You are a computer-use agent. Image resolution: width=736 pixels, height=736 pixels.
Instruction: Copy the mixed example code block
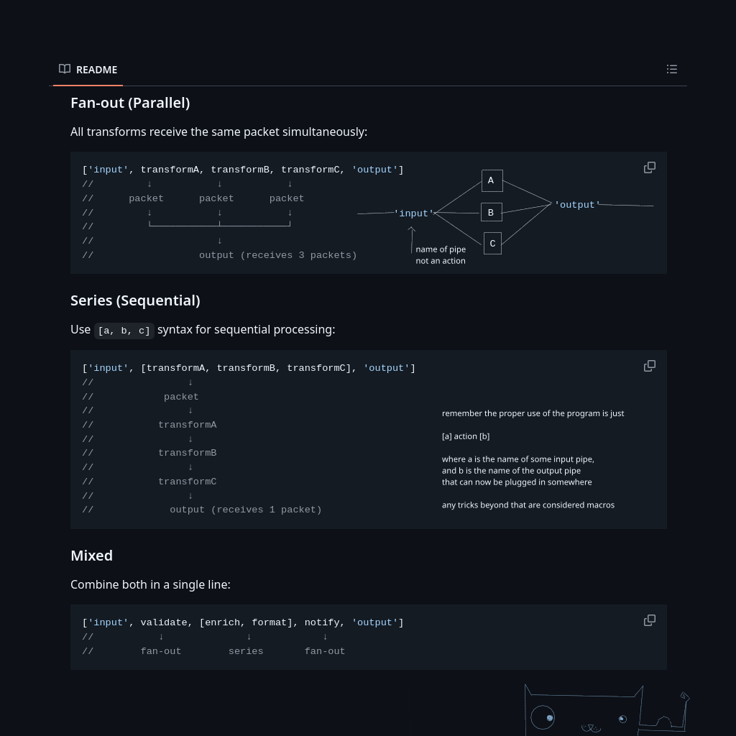(650, 620)
